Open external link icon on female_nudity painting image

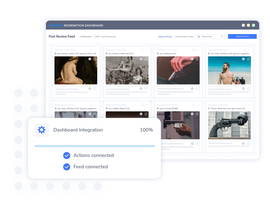pyautogui.click(x=95, y=59)
